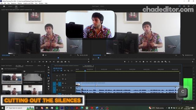The height and width of the screenshot is (110, 196).
Task: Open Source monitor settings wrench
Action: click(x=78, y=55)
